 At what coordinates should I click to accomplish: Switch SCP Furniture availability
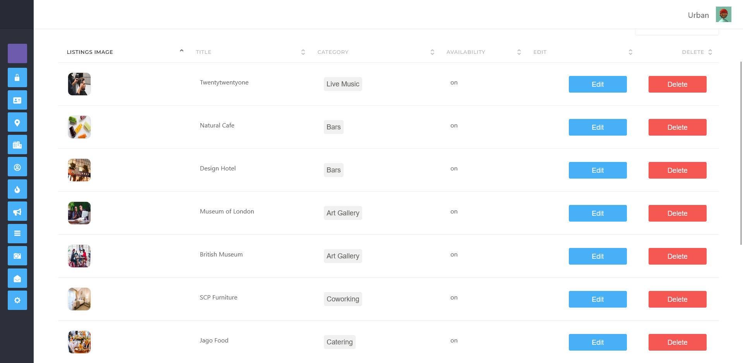click(454, 297)
